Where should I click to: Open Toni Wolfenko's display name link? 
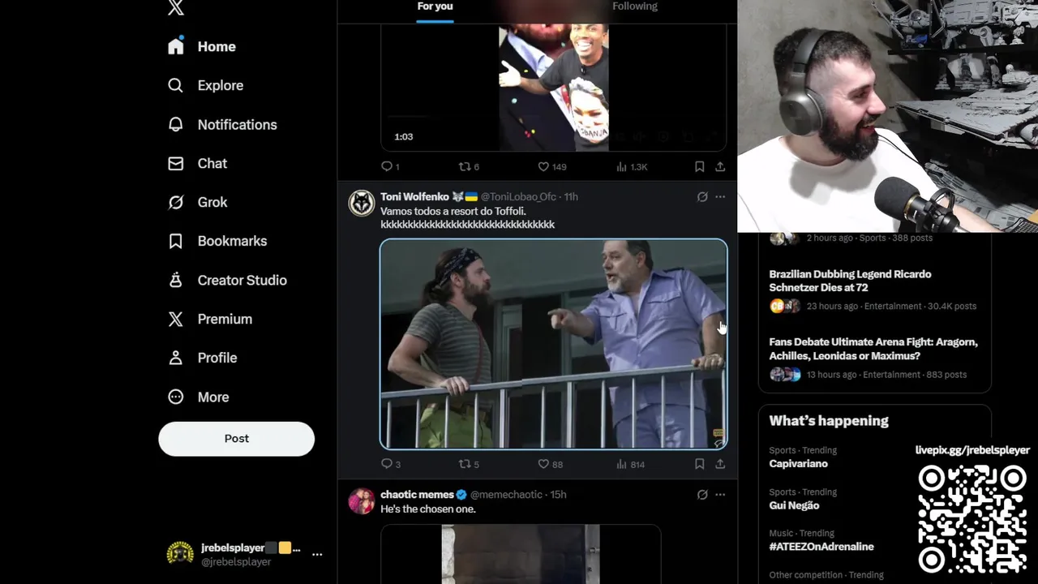coord(414,196)
